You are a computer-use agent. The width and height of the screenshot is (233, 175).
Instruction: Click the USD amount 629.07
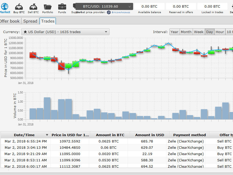coord(147,148)
